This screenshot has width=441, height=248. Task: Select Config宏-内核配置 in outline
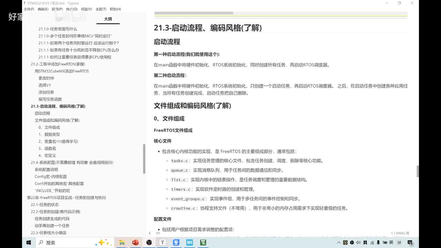pos(51,176)
